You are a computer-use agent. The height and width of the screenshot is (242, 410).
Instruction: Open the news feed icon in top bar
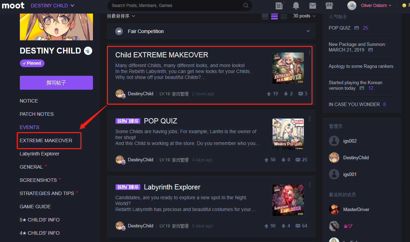click(x=279, y=6)
